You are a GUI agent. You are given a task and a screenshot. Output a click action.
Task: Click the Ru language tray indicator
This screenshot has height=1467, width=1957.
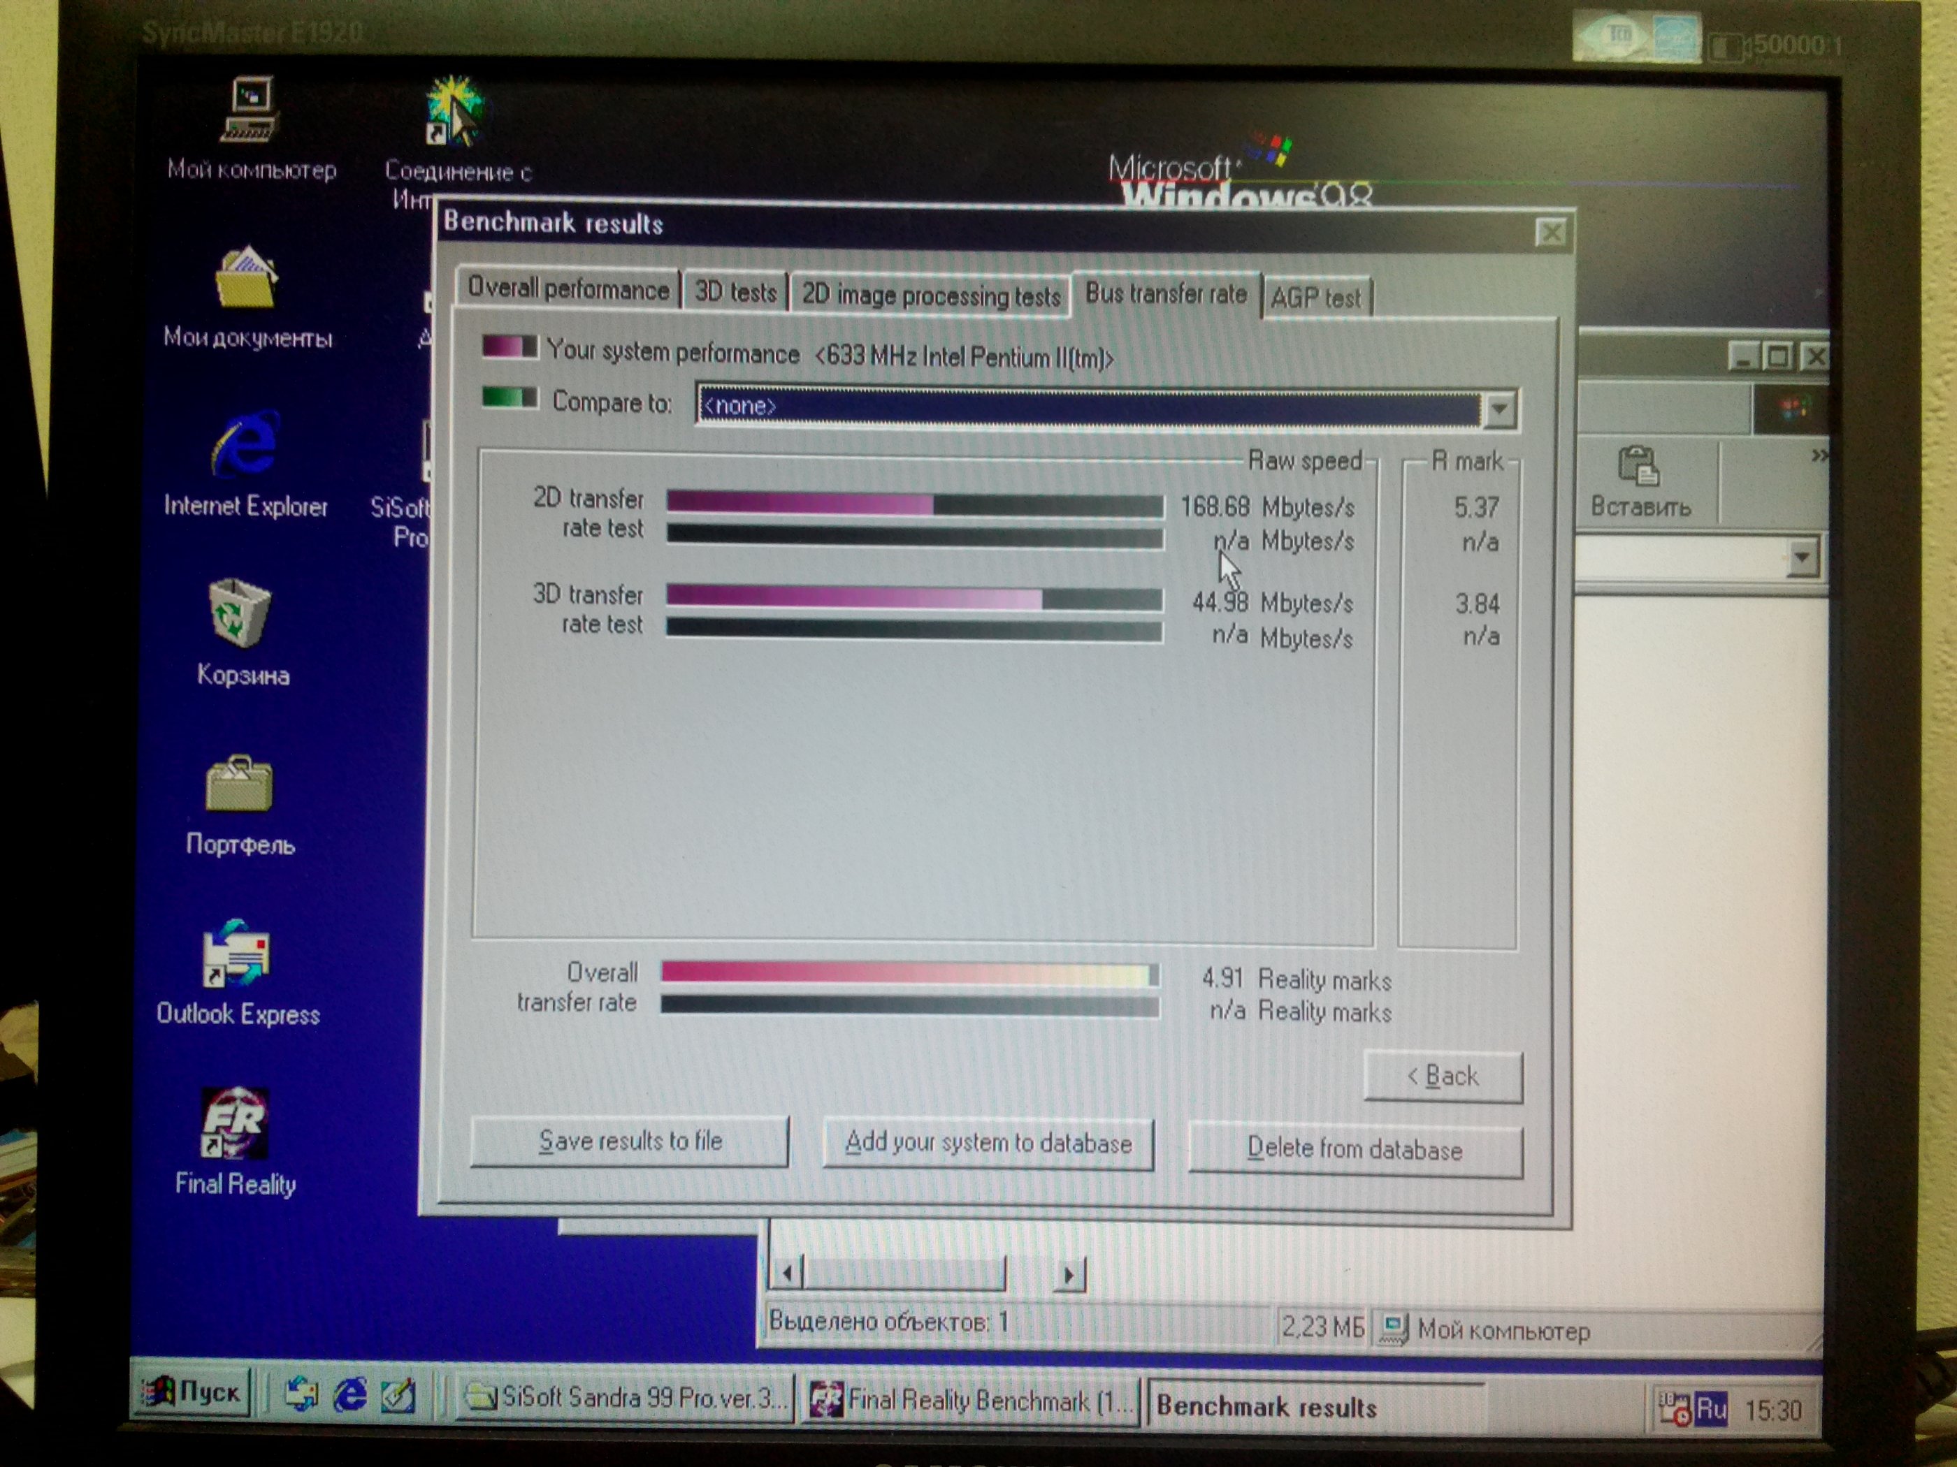tap(1710, 1408)
